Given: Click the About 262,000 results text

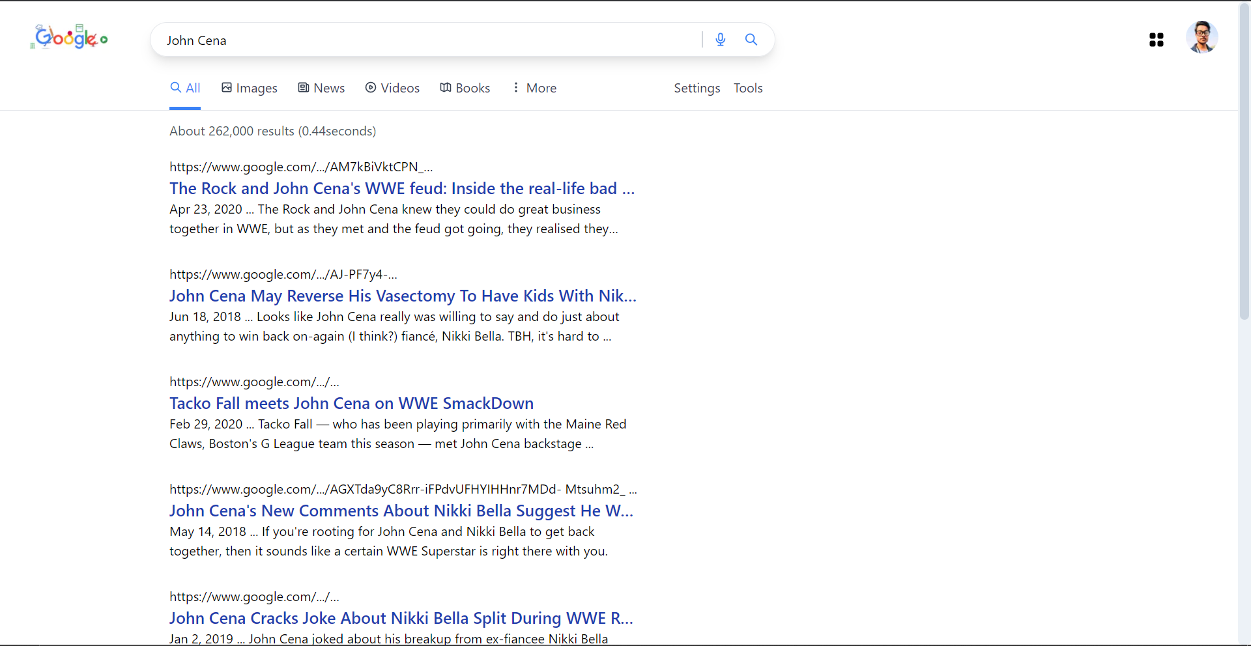Looking at the screenshot, I should click(x=273, y=131).
